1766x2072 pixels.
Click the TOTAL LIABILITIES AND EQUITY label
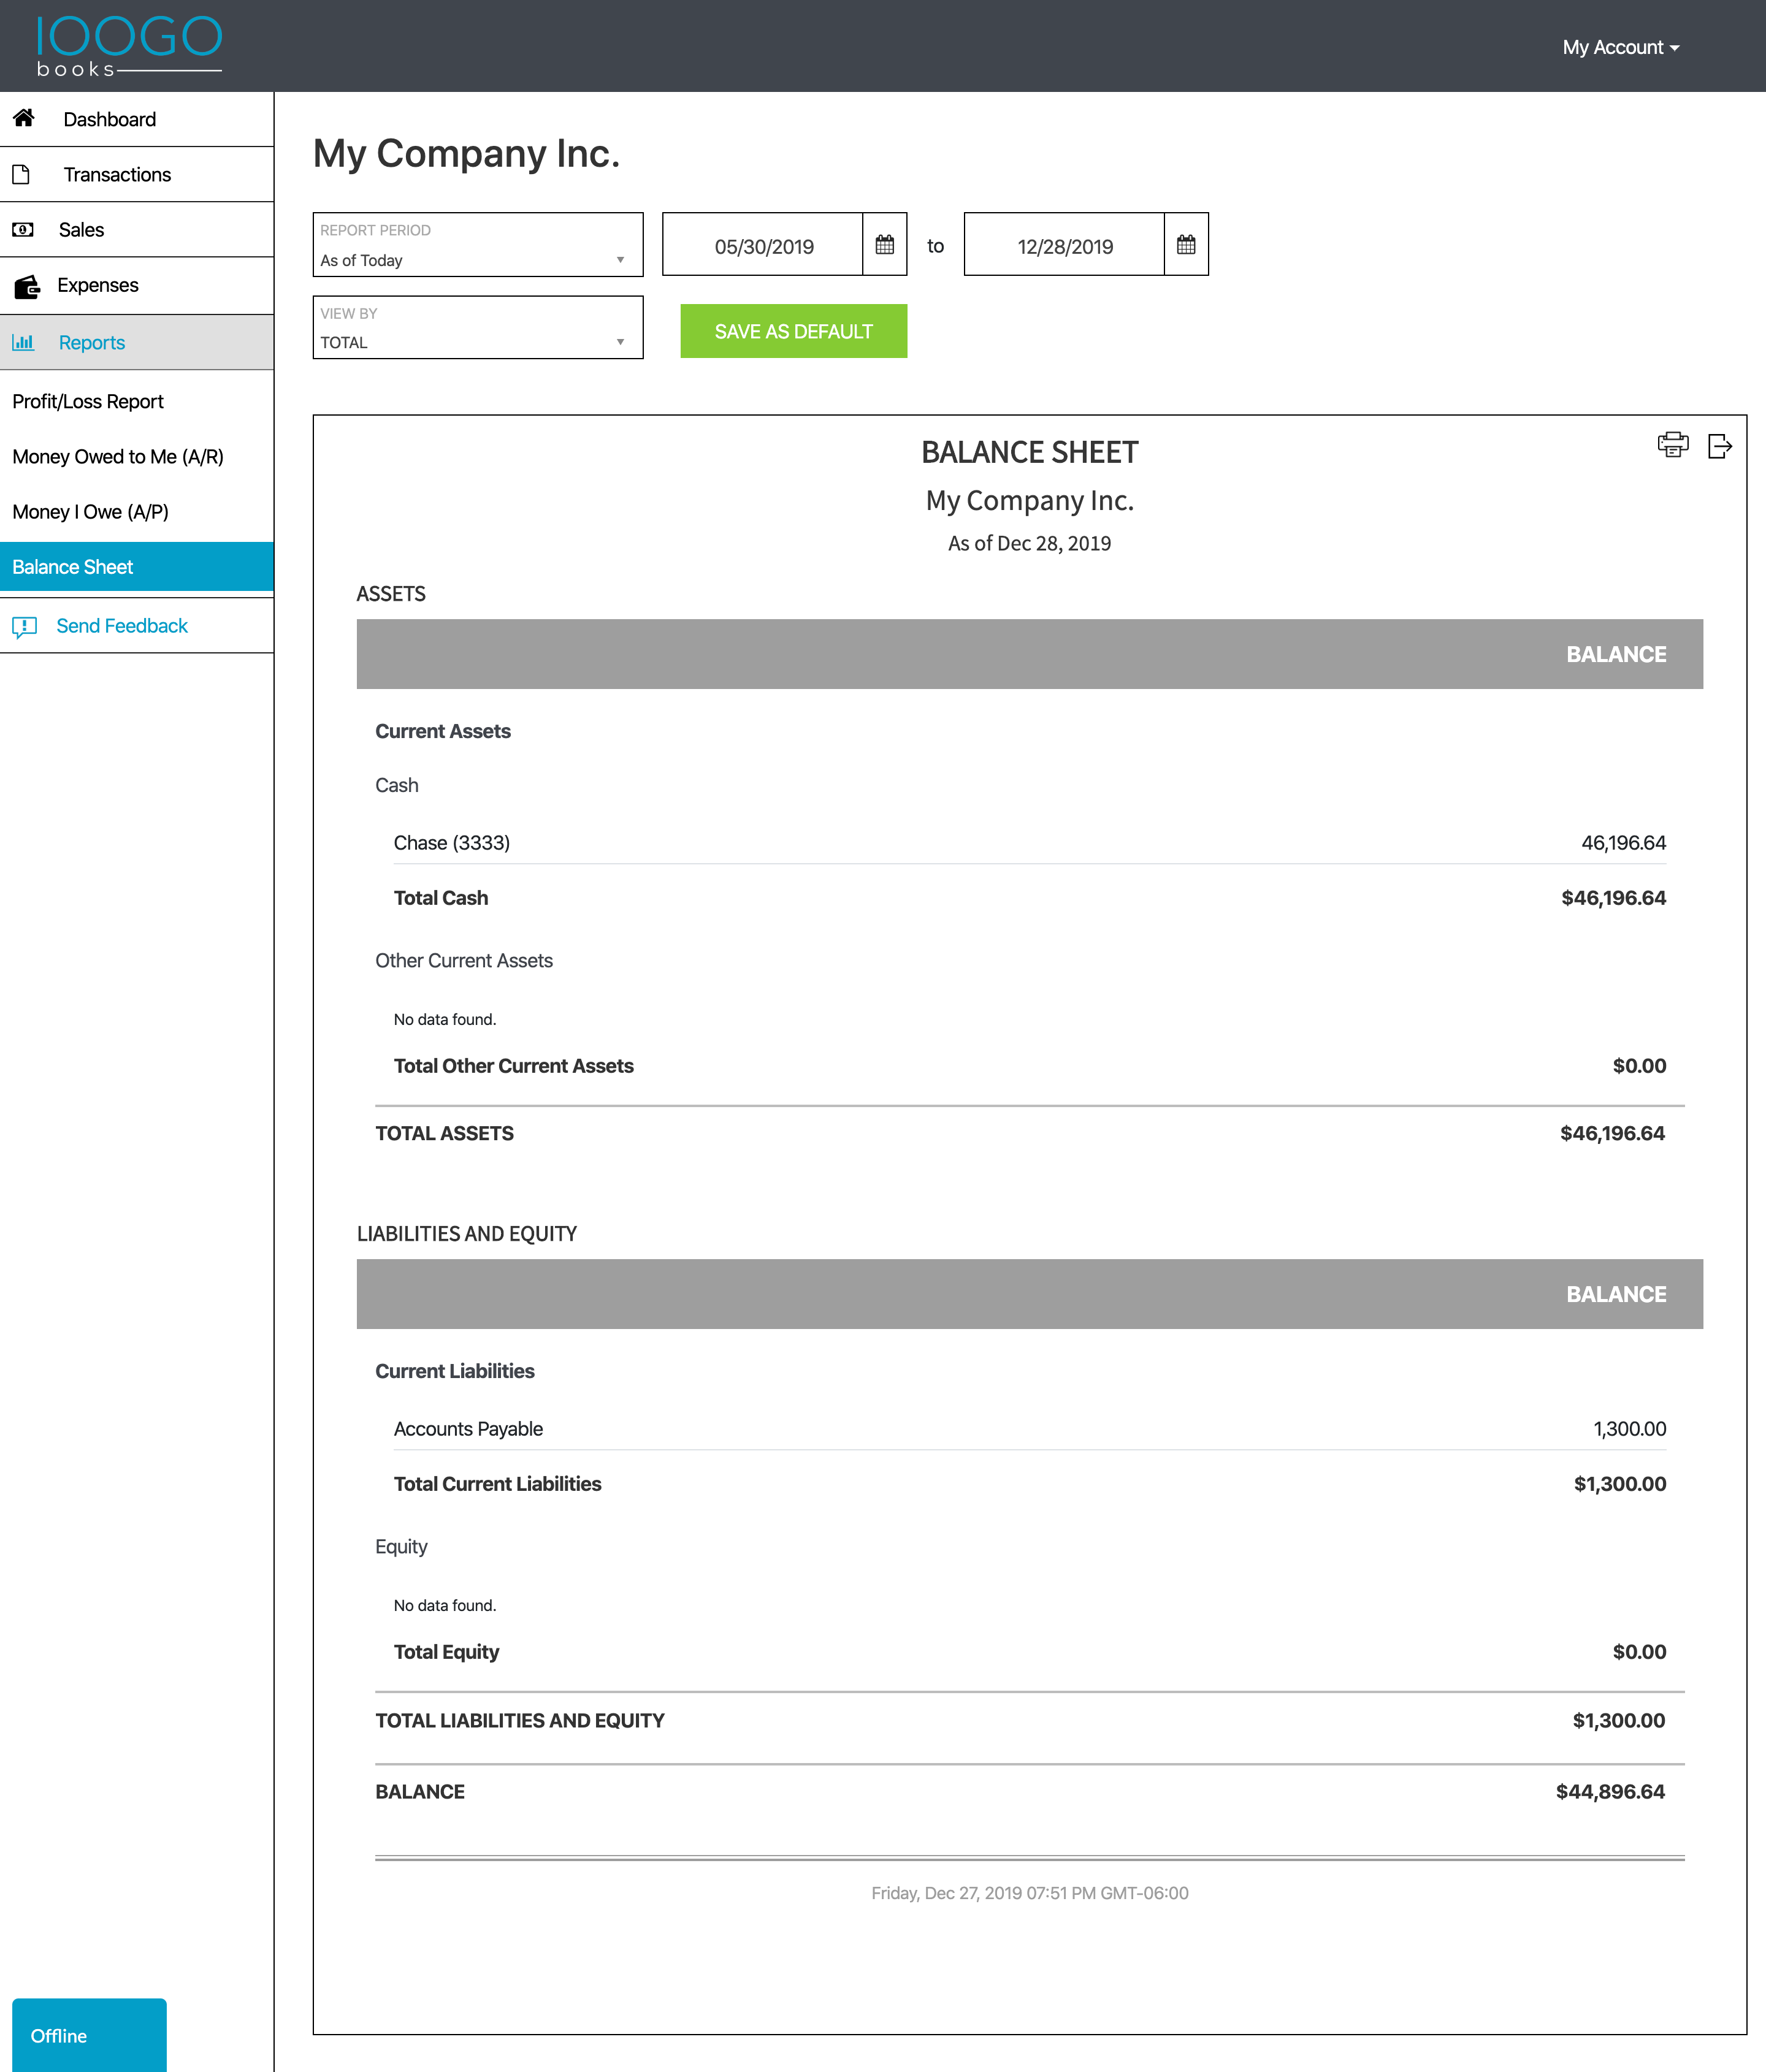[519, 1720]
